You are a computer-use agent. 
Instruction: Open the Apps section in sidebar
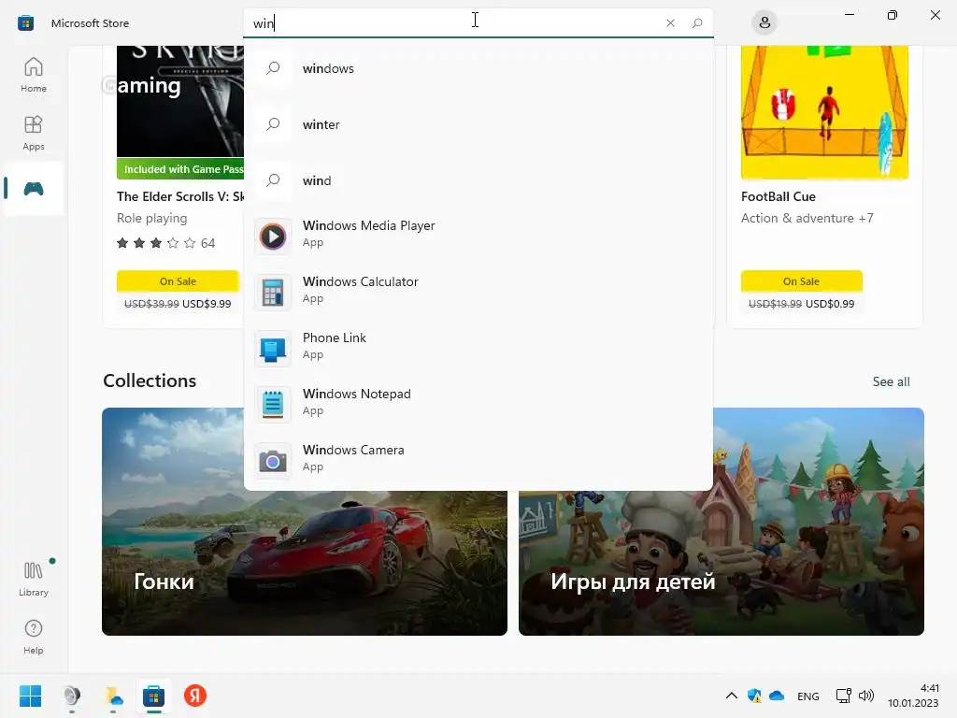pyautogui.click(x=33, y=133)
